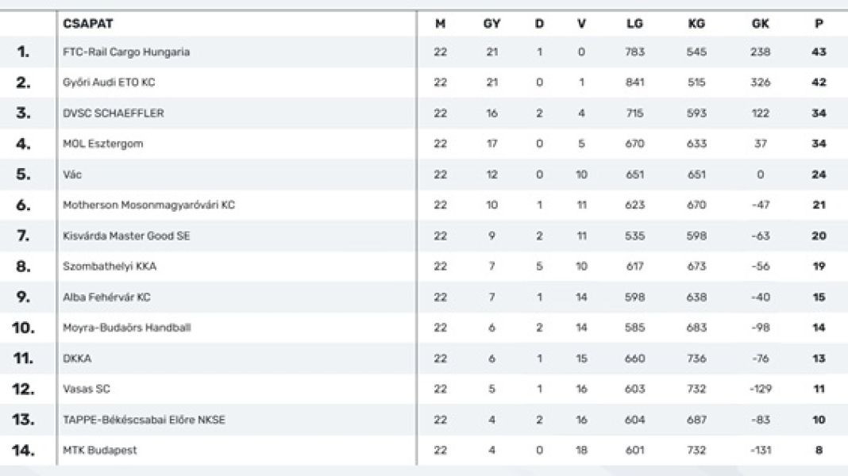Click the FTC-Rail Cargo Hungaria team name
Viewport: 848px width, 476px height.
[x=126, y=52]
